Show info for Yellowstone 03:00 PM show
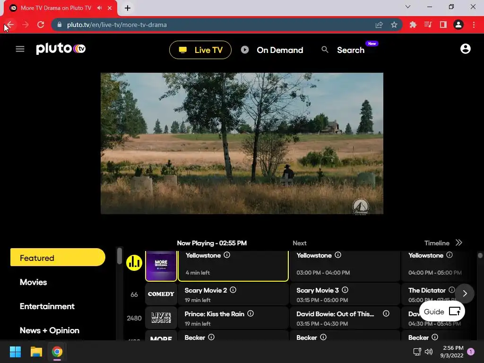The width and height of the screenshot is (484, 363). (338, 255)
